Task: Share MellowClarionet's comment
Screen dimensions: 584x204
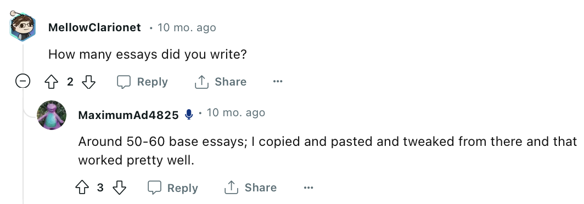Action: point(221,82)
